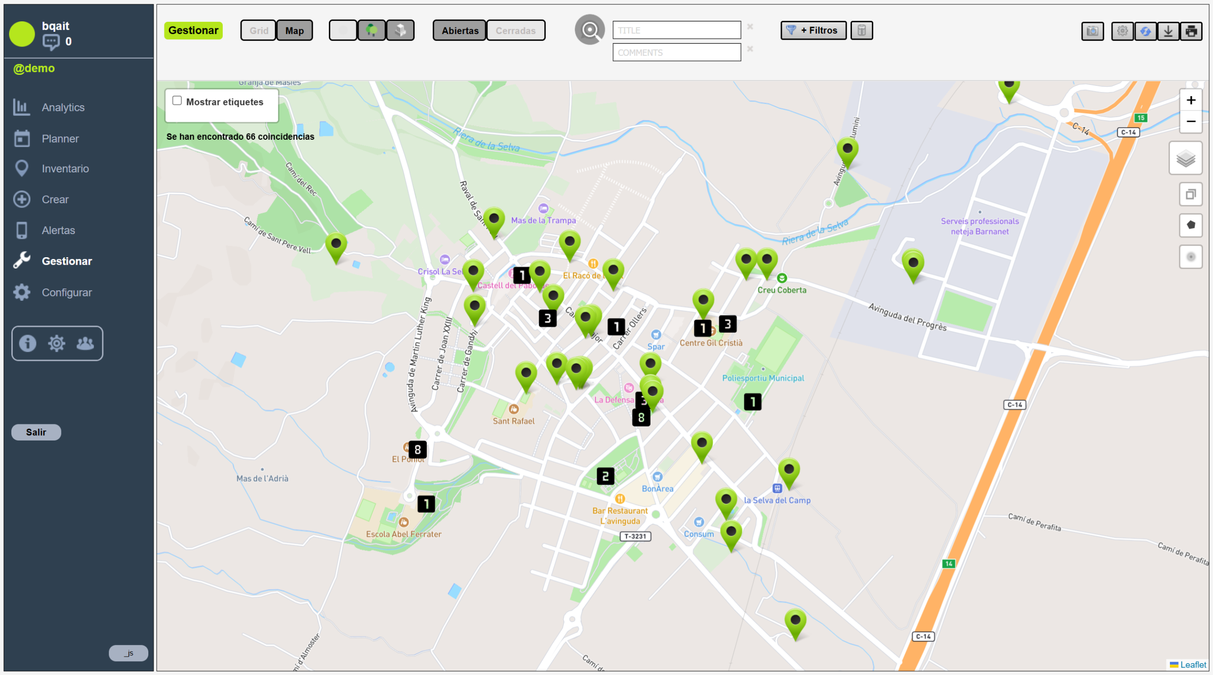Click the Salir button
The image size is (1213, 675).
36,432
